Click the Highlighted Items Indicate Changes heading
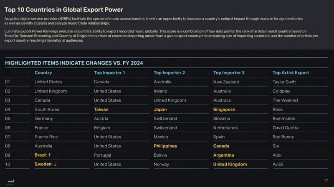 [74, 63]
